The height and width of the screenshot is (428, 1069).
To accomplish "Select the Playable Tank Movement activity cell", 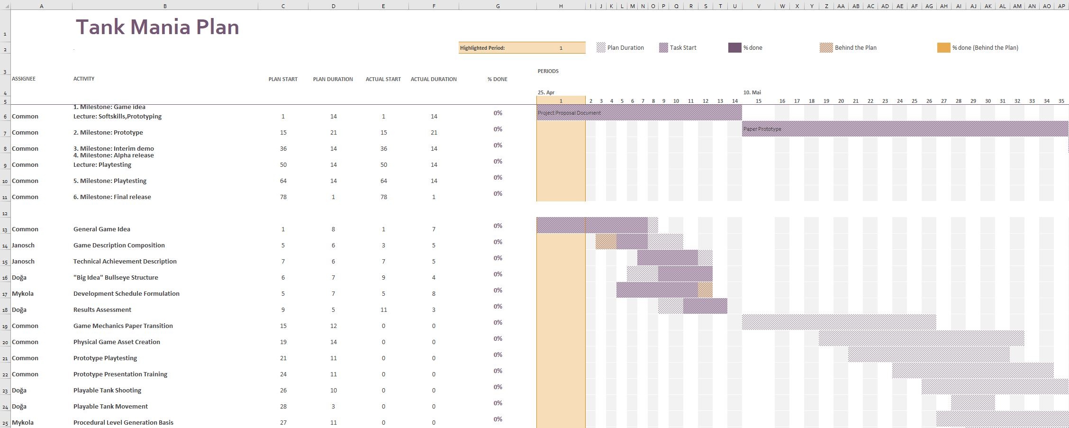I will (110, 406).
